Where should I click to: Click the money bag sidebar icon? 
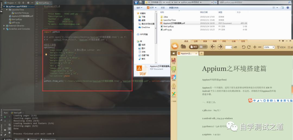tap(174, 86)
